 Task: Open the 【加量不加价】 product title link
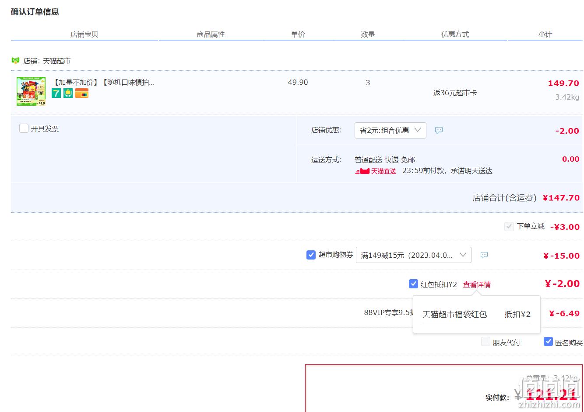point(103,82)
